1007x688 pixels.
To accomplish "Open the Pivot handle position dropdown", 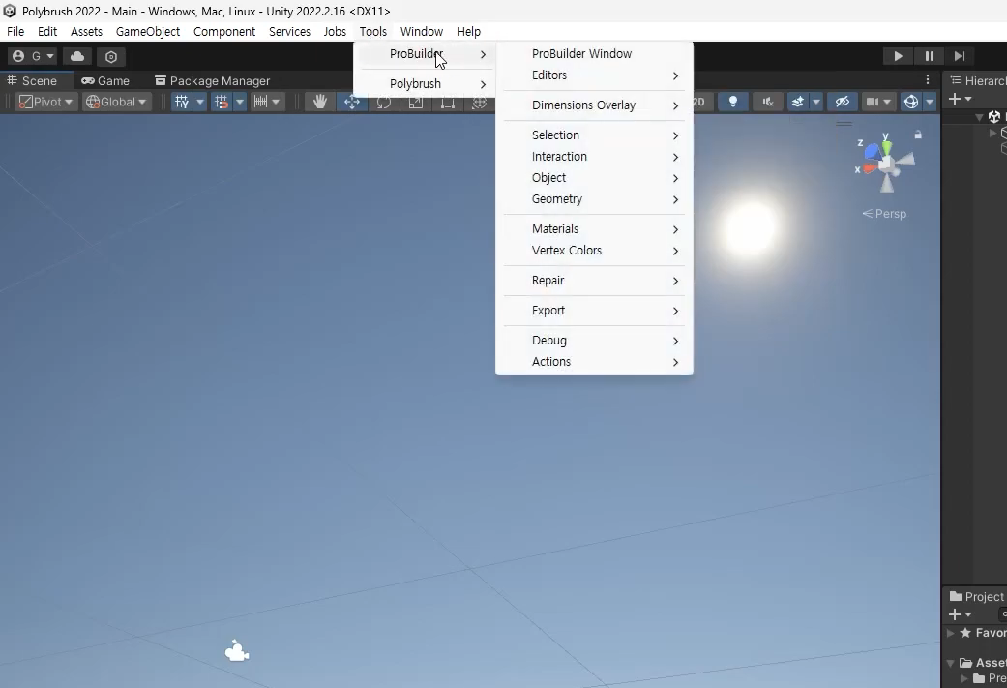I will coord(45,102).
